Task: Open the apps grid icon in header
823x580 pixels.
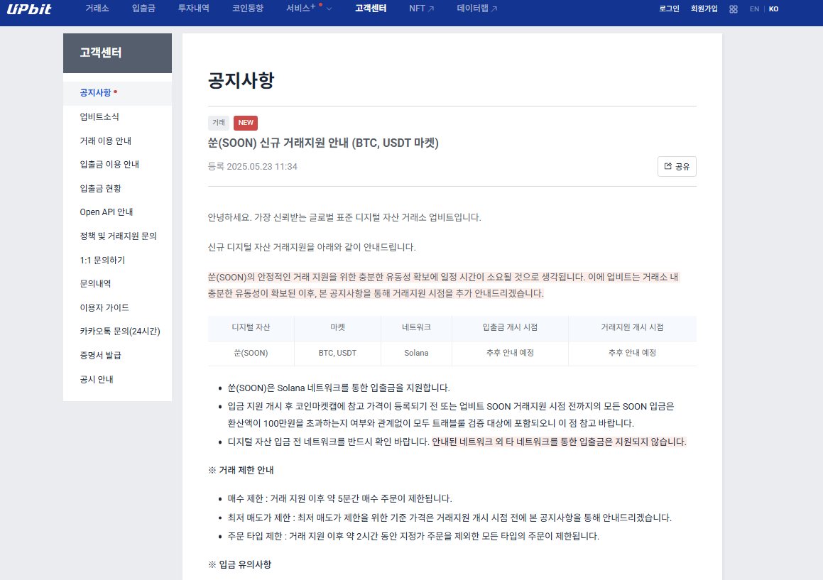Action: 734,9
